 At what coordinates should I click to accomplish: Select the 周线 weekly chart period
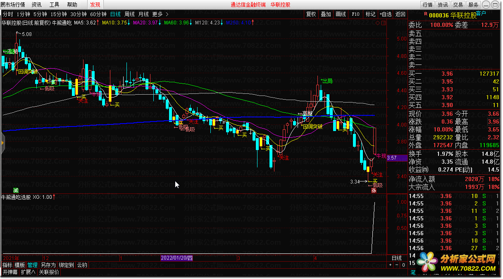point(130,14)
